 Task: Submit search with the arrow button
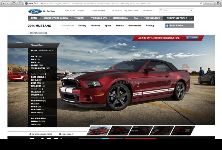click(x=191, y=10)
